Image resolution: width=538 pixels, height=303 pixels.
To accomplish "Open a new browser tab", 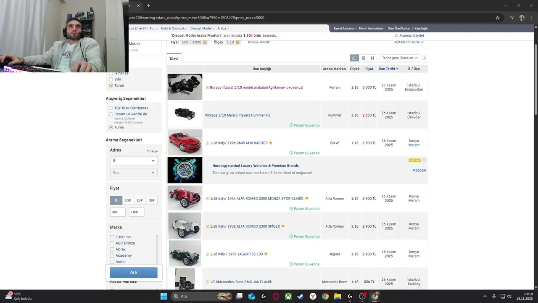I will coord(148,5).
